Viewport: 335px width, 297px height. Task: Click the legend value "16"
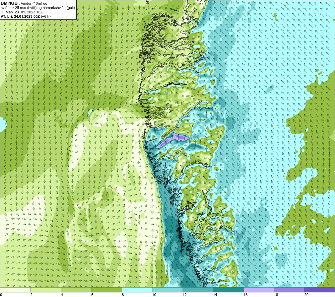tap(246, 295)
